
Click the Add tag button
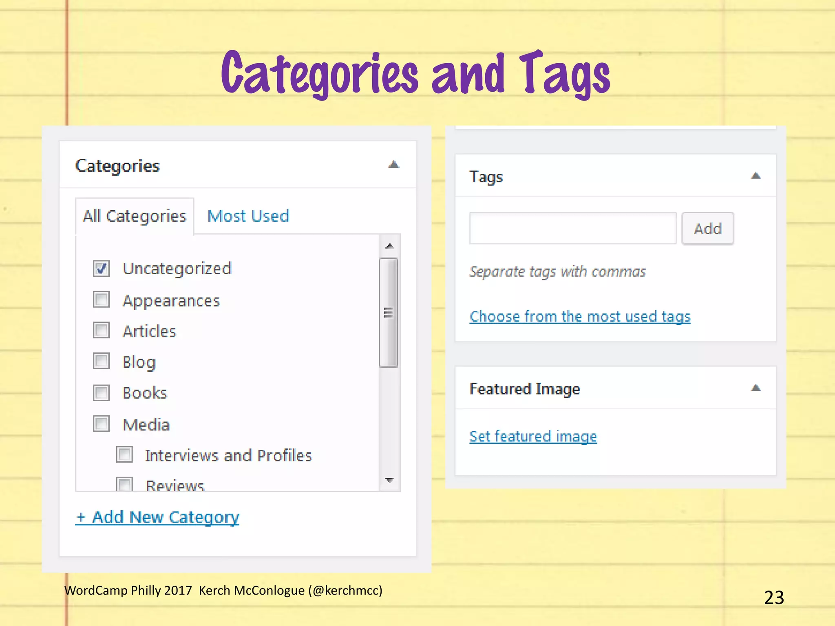[708, 228]
